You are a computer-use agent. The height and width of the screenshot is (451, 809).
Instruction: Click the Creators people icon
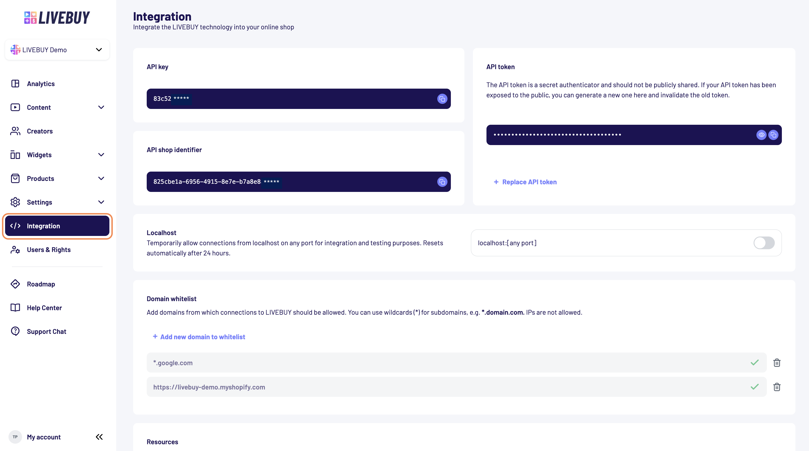tap(15, 131)
